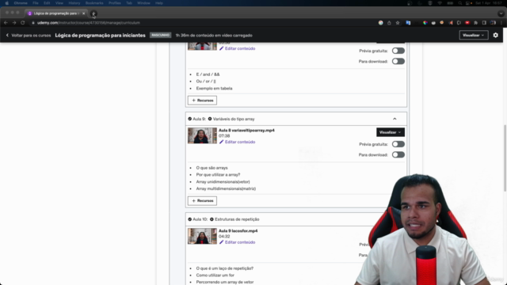Viewport: 507px width, 285px height.
Task: Click the text Por que utilizar a array?
Action: point(219,175)
